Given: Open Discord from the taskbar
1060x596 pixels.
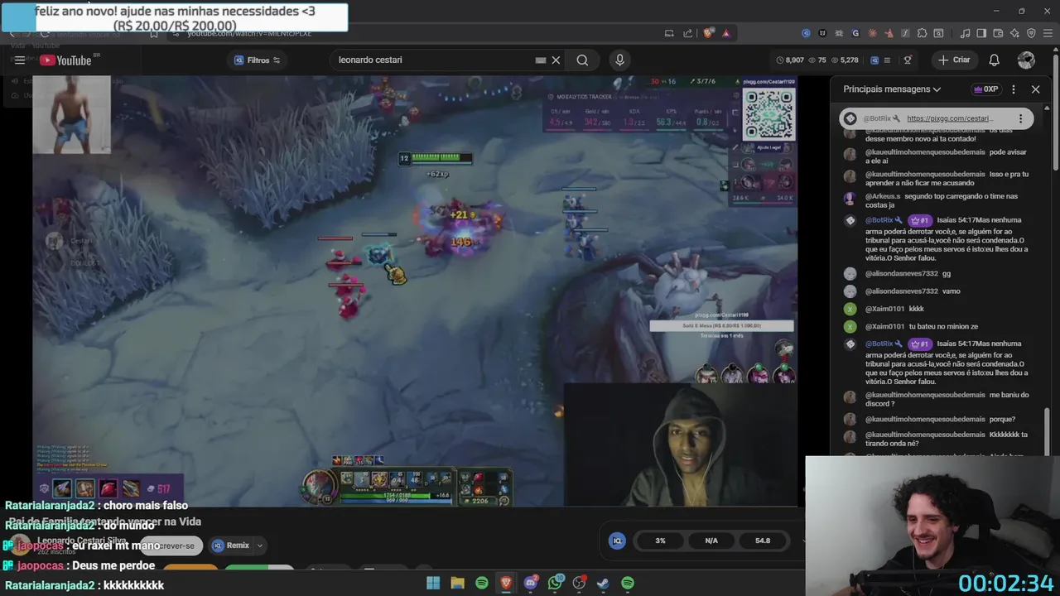Looking at the screenshot, I should click(531, 583).
